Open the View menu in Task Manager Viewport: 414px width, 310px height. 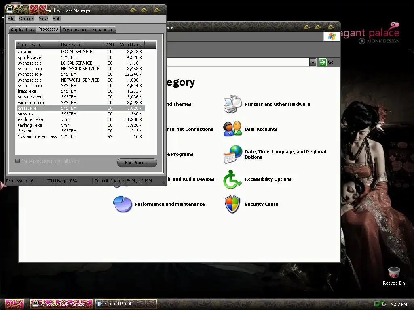[x=43, y=19]
